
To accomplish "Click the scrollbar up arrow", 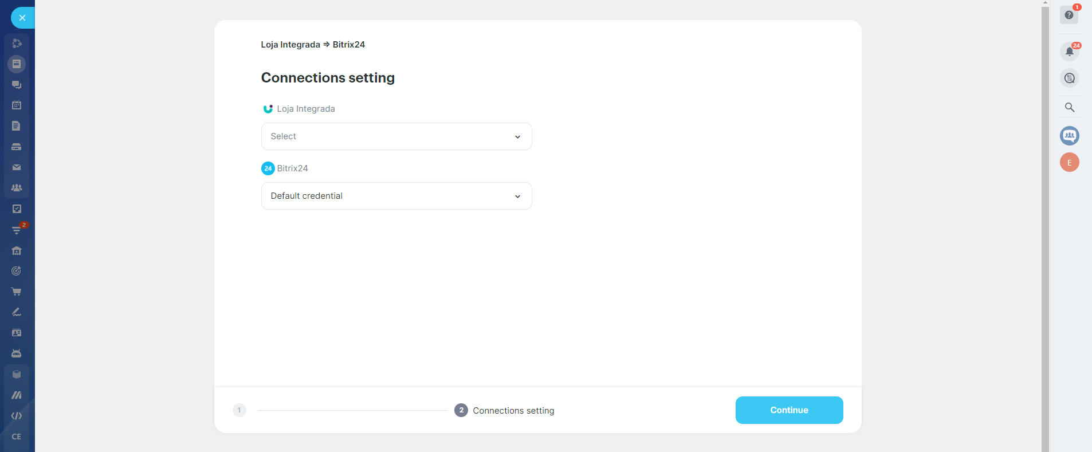I will (x=1045, y=3).
